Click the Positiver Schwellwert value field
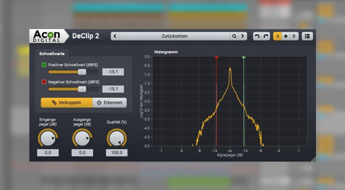 tap(113, 72)
